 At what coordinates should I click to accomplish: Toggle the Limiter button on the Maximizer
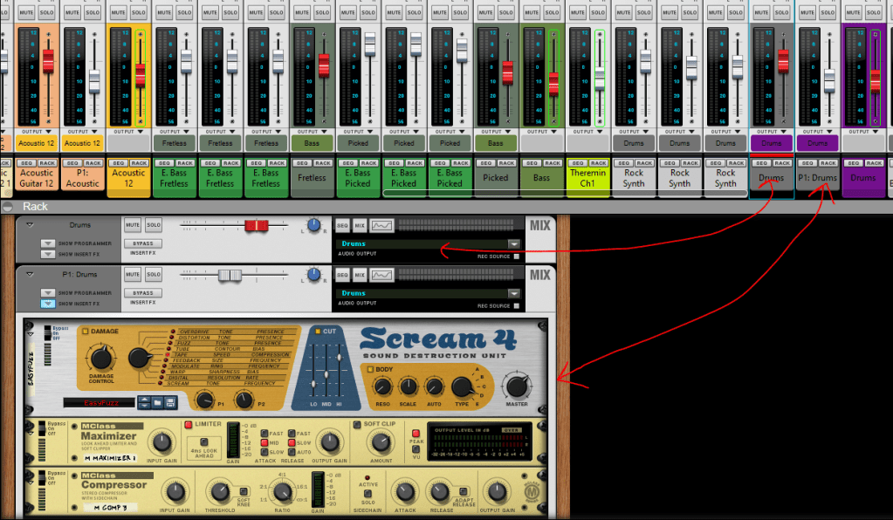click(x=189, y=425)
